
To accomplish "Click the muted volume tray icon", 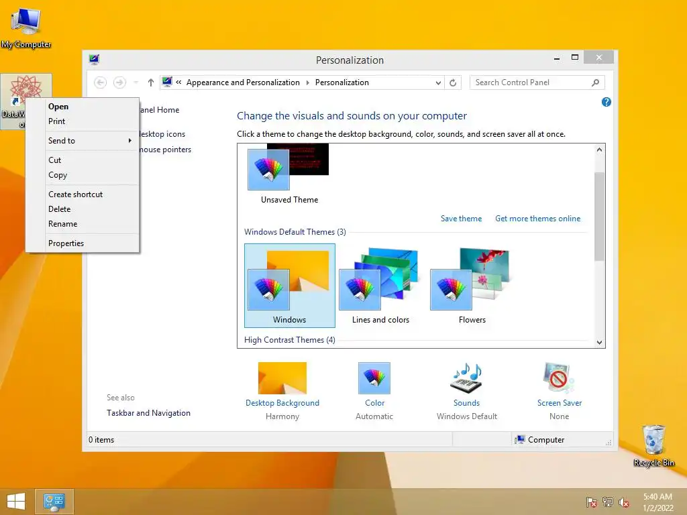I will coord(624,502).
